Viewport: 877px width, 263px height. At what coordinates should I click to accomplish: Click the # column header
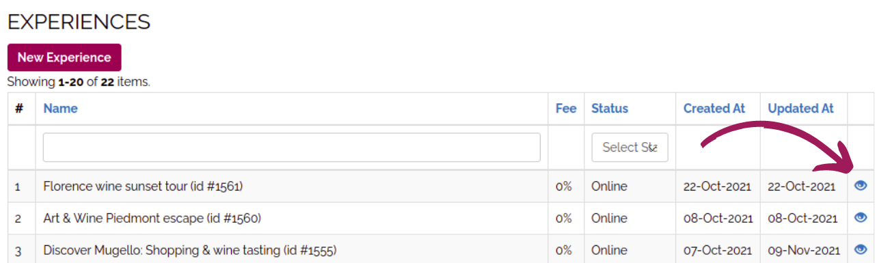19,109
